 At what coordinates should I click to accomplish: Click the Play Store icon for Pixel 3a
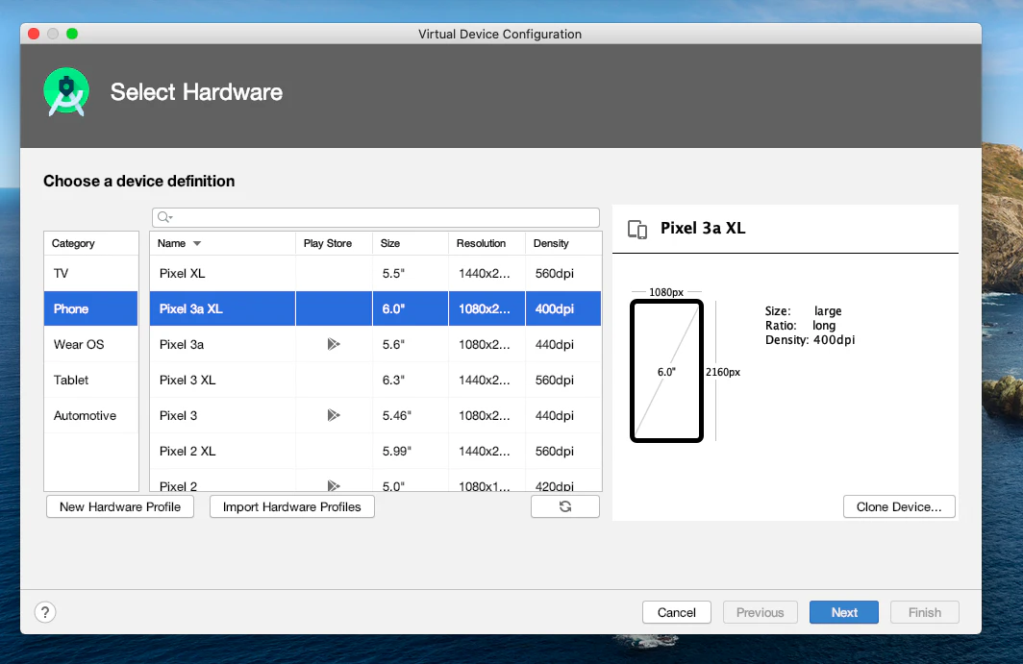pyautogui.click(x=334, y=344)
